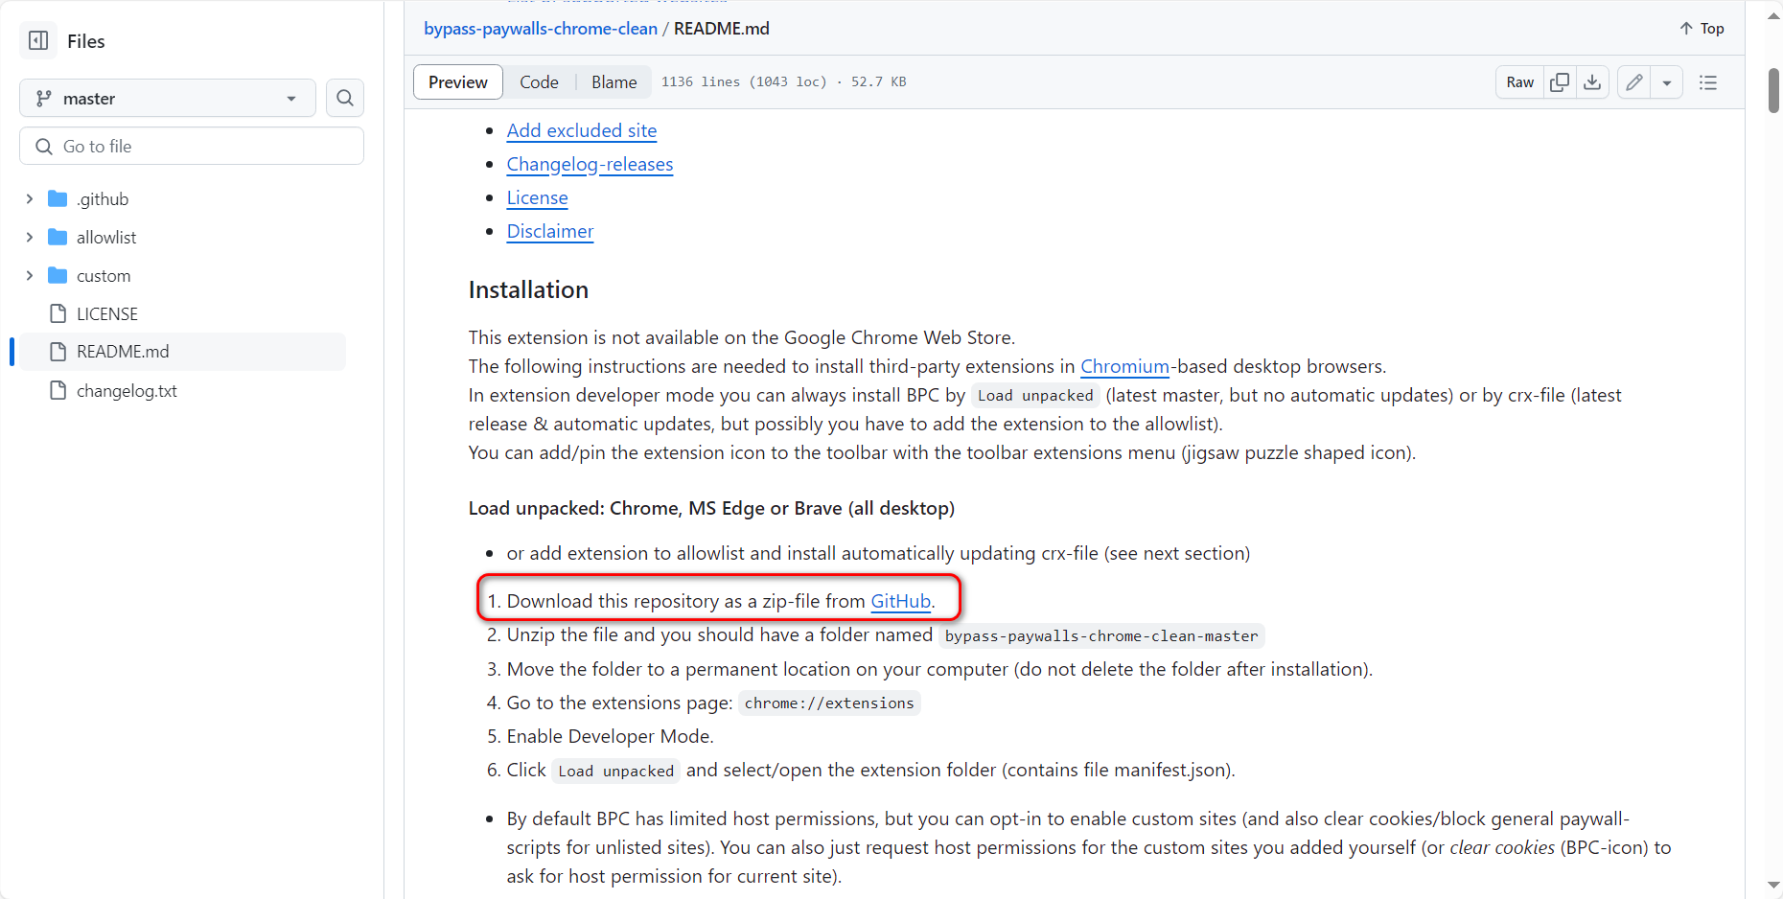Click the Raw button
Viewport: 1783px width, 899px height.
tap(1520, 82)
